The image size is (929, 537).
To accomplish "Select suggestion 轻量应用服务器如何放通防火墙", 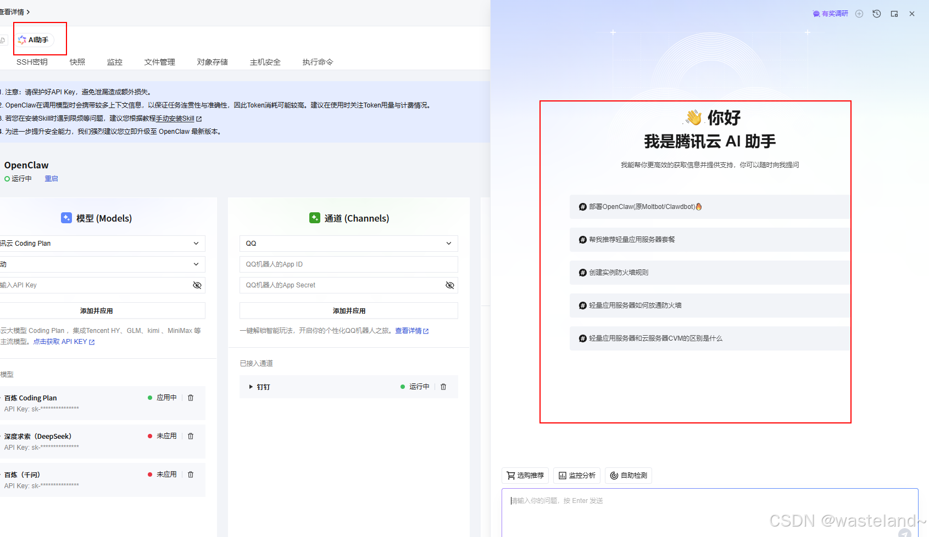I will coord(710,306).
